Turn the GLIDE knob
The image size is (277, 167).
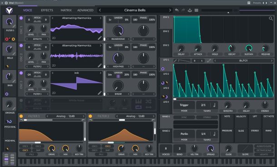(x=228, y=148)
